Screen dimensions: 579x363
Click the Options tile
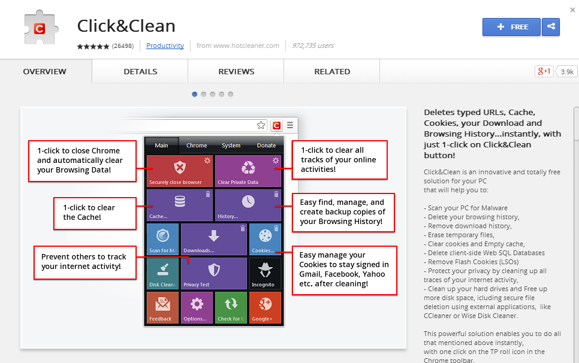tap(197, 308)
